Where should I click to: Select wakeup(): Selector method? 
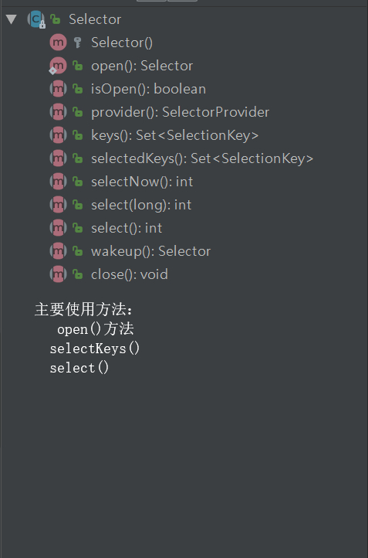(x=150, y=251)
